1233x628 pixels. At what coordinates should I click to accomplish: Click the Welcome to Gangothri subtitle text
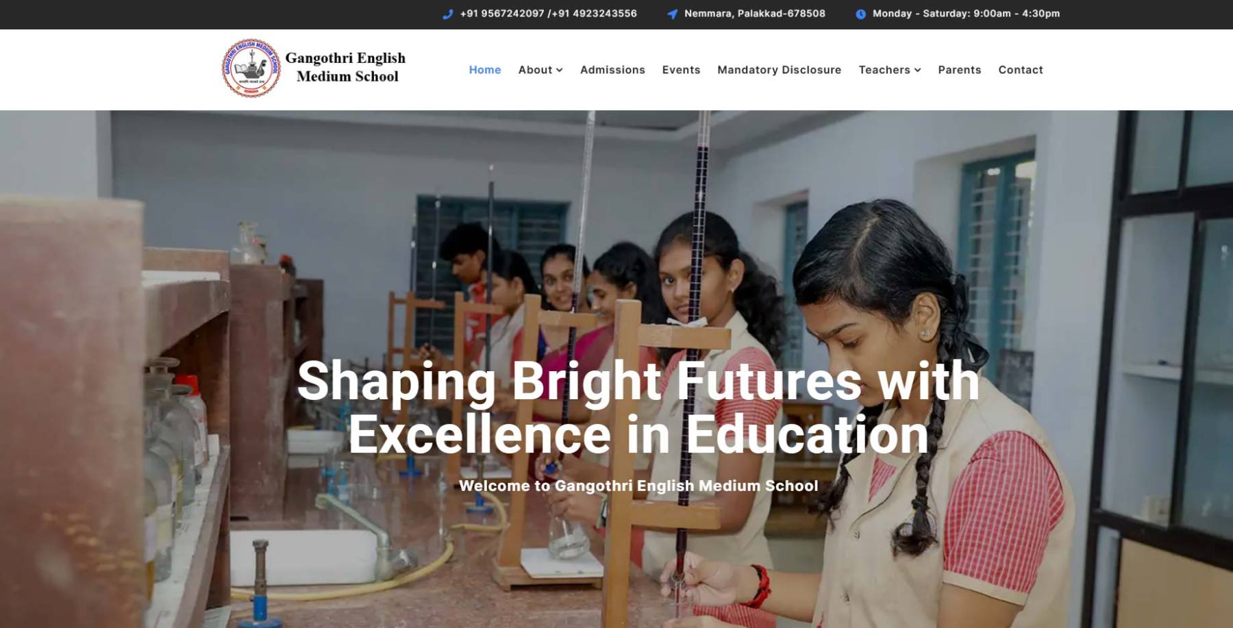(x=638, y=486)
